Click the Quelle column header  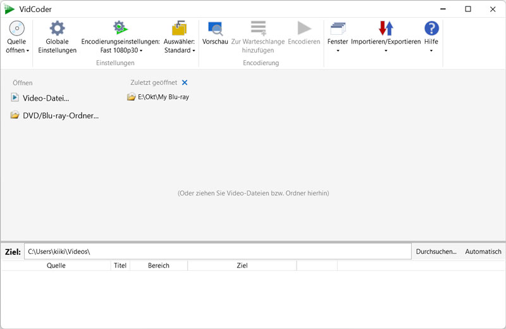pyautogui.click(x=56, y=265)
